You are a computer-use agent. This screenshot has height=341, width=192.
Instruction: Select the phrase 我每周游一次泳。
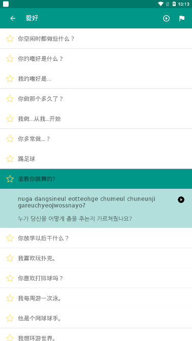pos(96,298)
